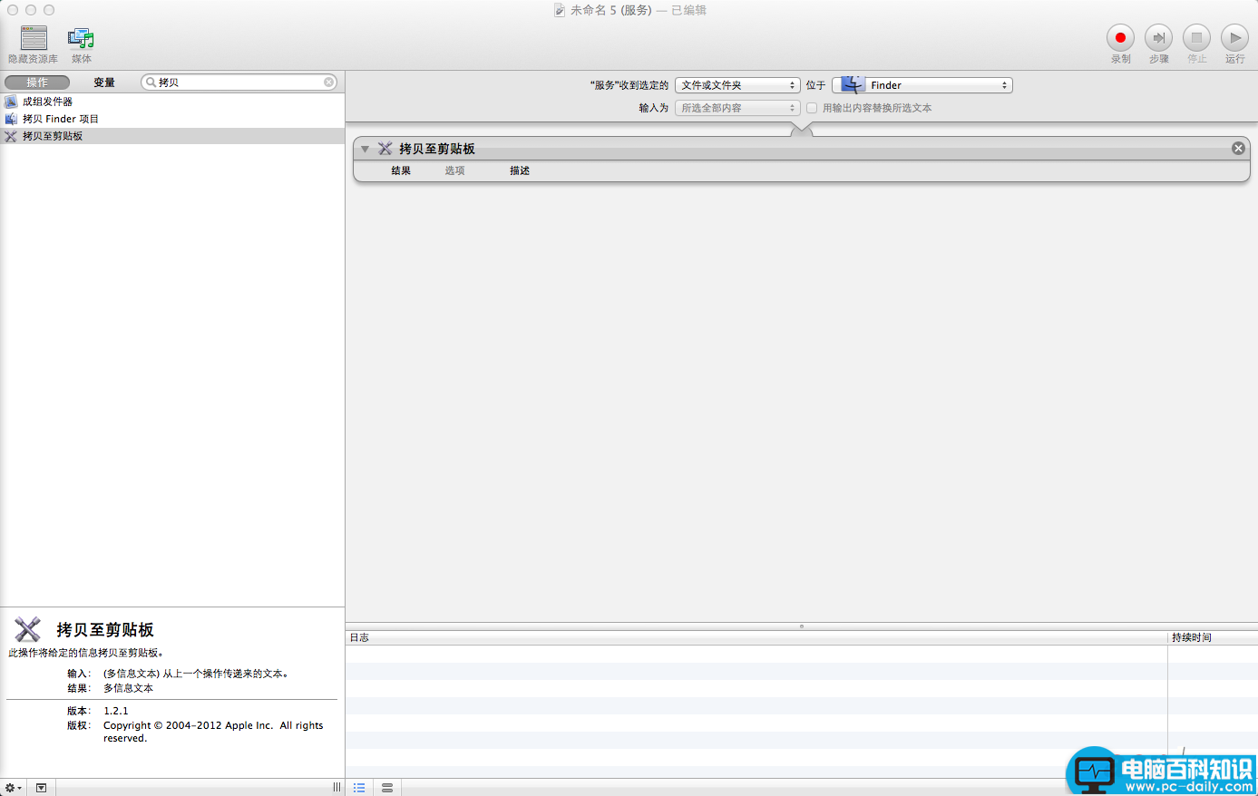This screenshot has width=1258, height=796.
Task: Switch to the 变量 variables tab
Action: click(x=104, y=83)
